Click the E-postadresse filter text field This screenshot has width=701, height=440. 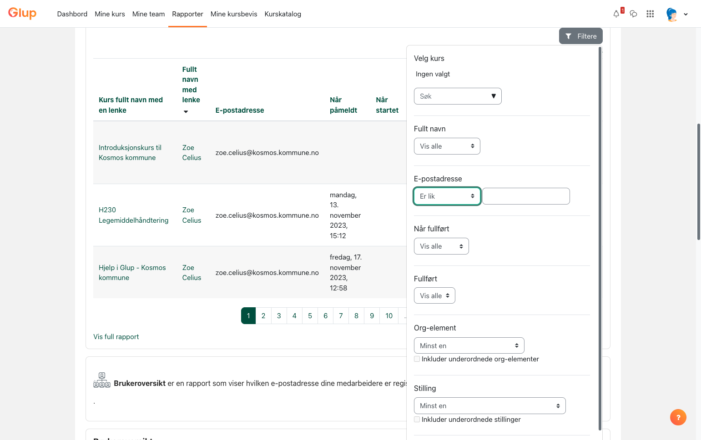526,196
